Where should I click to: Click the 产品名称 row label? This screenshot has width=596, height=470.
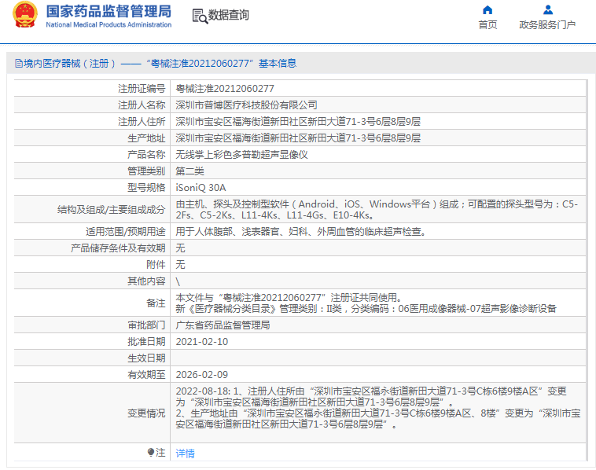tap(146, 155)
